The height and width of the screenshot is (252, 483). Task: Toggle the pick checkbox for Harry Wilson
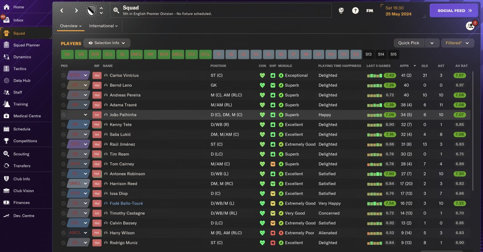63,233
